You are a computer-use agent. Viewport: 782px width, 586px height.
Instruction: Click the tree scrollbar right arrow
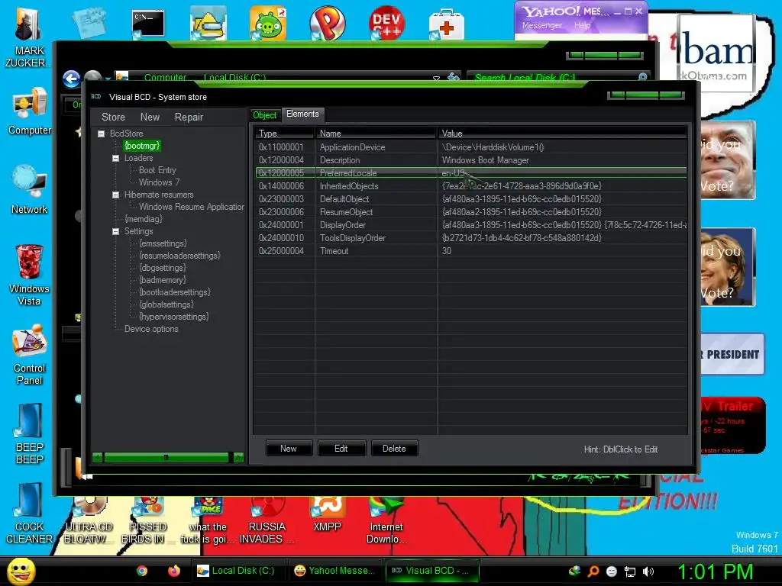[238, 457]
